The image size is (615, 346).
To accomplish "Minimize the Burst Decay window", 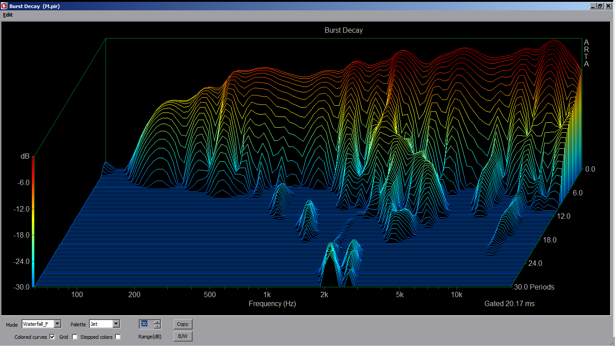I will point(593,6).
